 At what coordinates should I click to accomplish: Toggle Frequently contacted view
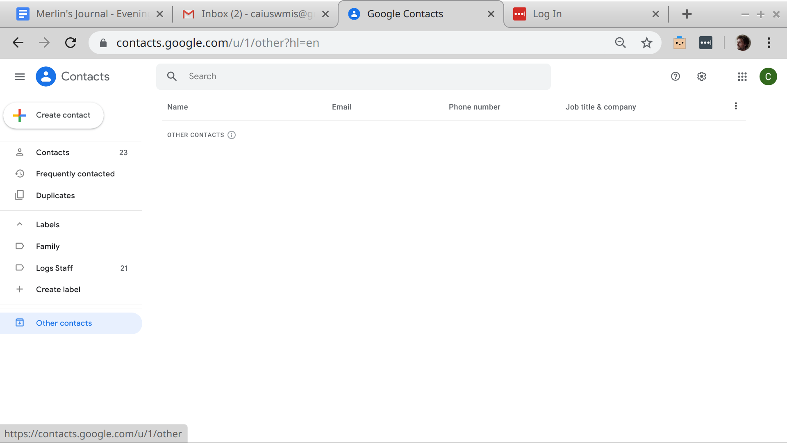[75, 174]
